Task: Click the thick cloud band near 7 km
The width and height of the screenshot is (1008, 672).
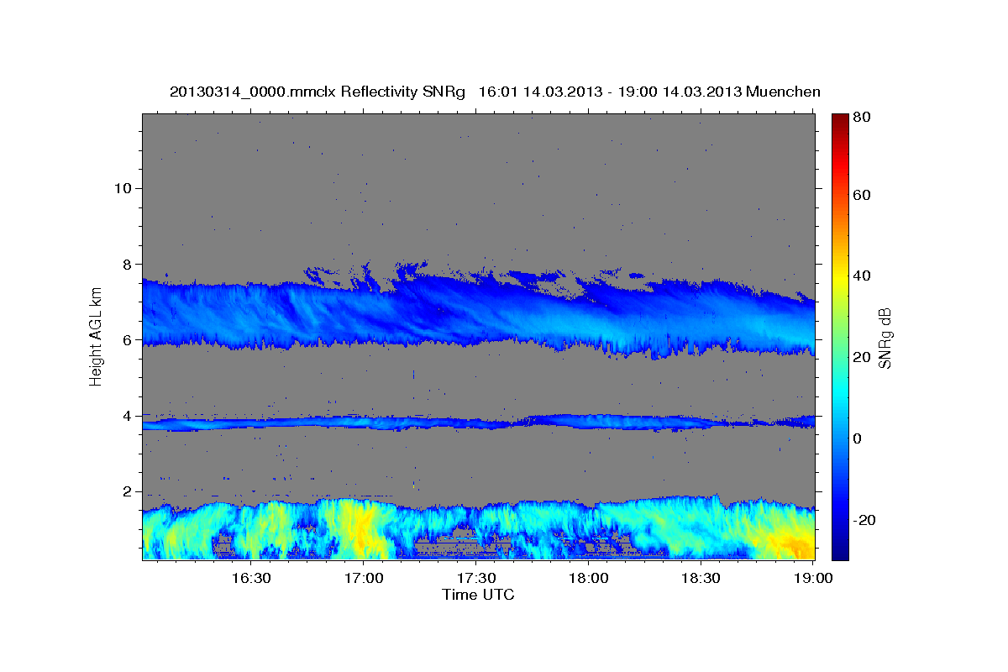Action: click(x=478, y=312)
